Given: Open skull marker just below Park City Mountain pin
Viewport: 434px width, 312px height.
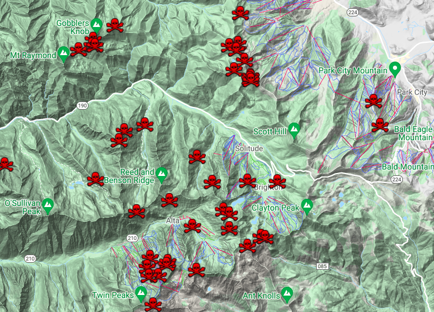Looking at the screenshot, I should click(372, 101).
